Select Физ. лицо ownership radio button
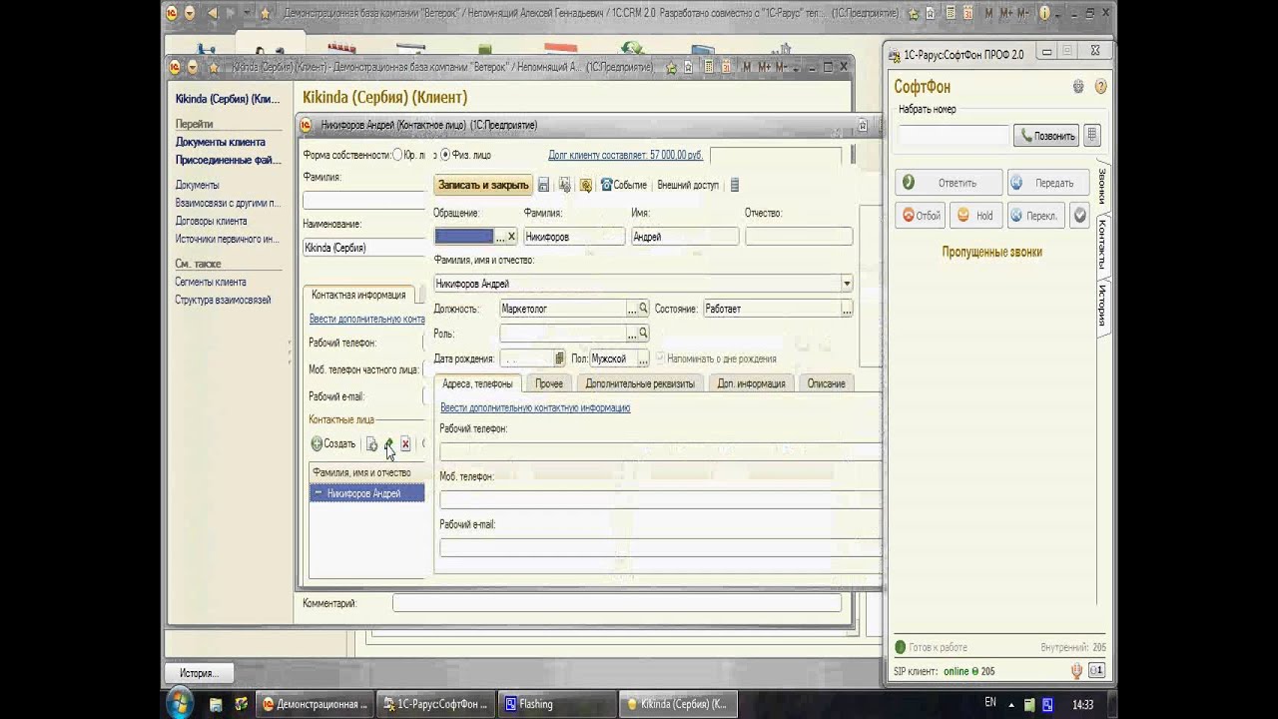 [445, 155]
